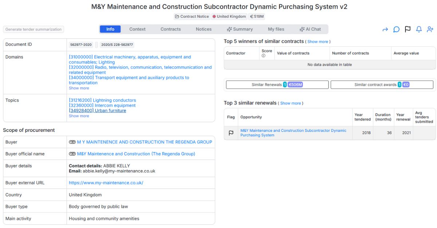Toggle the flag on the similar renewal row
Screen dimensions: 437x228
231,133
